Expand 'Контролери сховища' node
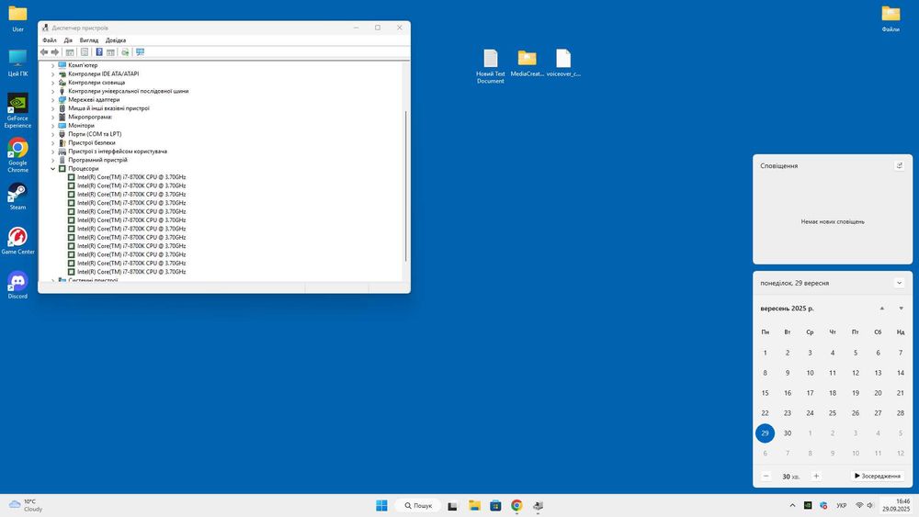Screen dimensions: 919x517 click(x=52, y=83)
